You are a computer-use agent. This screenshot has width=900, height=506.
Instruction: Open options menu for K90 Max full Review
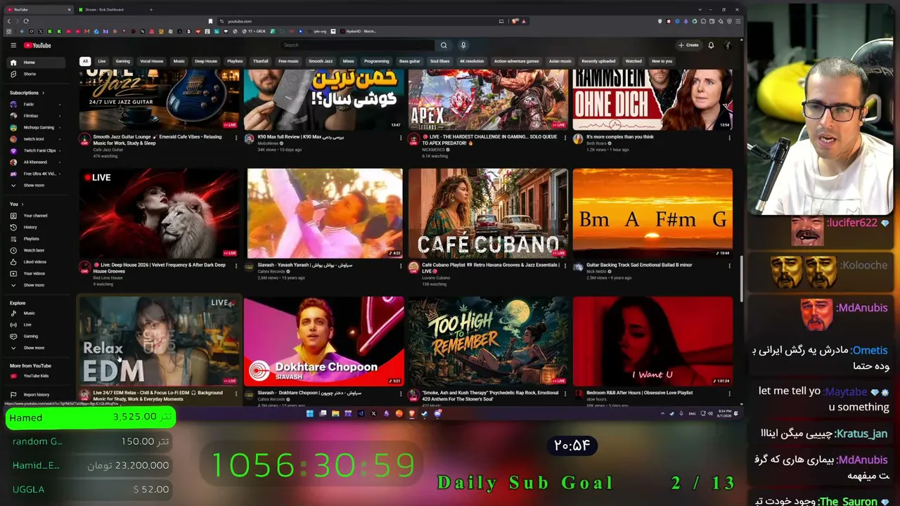click(401, 138)
